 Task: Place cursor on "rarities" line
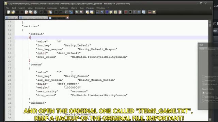pos(30,26)
